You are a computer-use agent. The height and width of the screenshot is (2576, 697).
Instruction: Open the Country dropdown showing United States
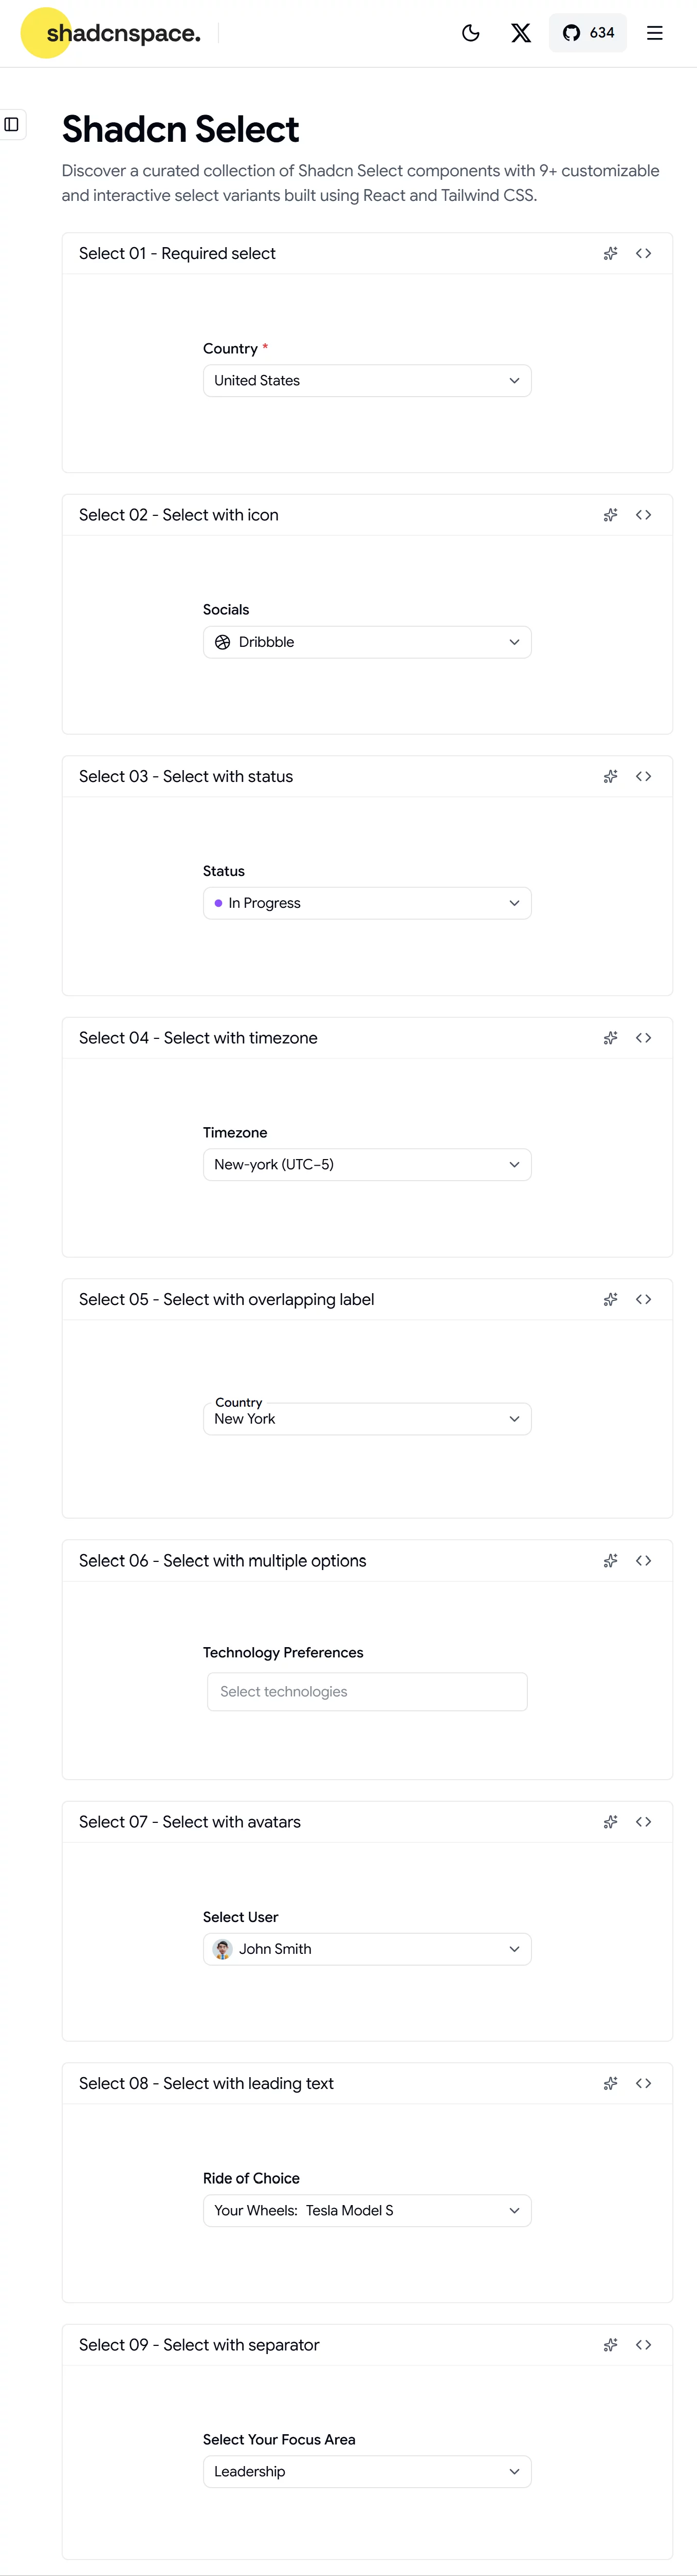point(367,381)
